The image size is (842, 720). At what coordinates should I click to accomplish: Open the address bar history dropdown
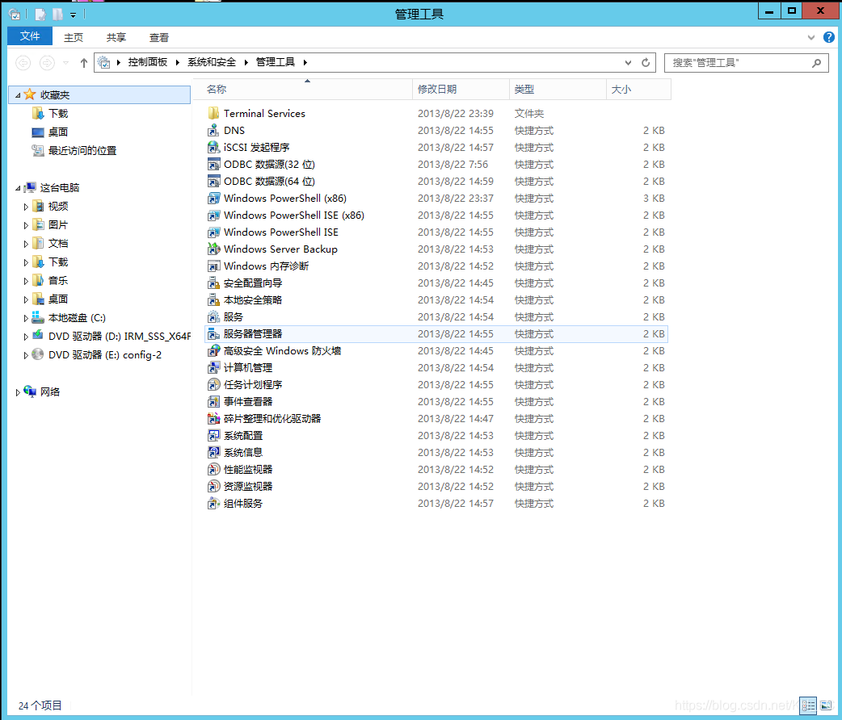[628, 62]
